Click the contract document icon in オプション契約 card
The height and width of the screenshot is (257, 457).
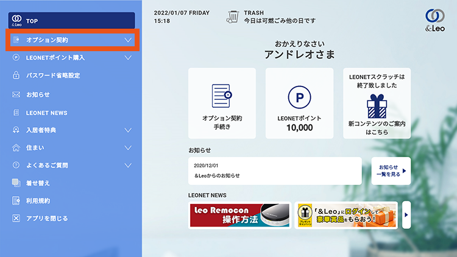222,96
